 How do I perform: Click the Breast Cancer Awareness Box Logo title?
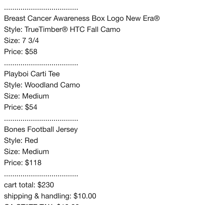[x=82, y=19]
